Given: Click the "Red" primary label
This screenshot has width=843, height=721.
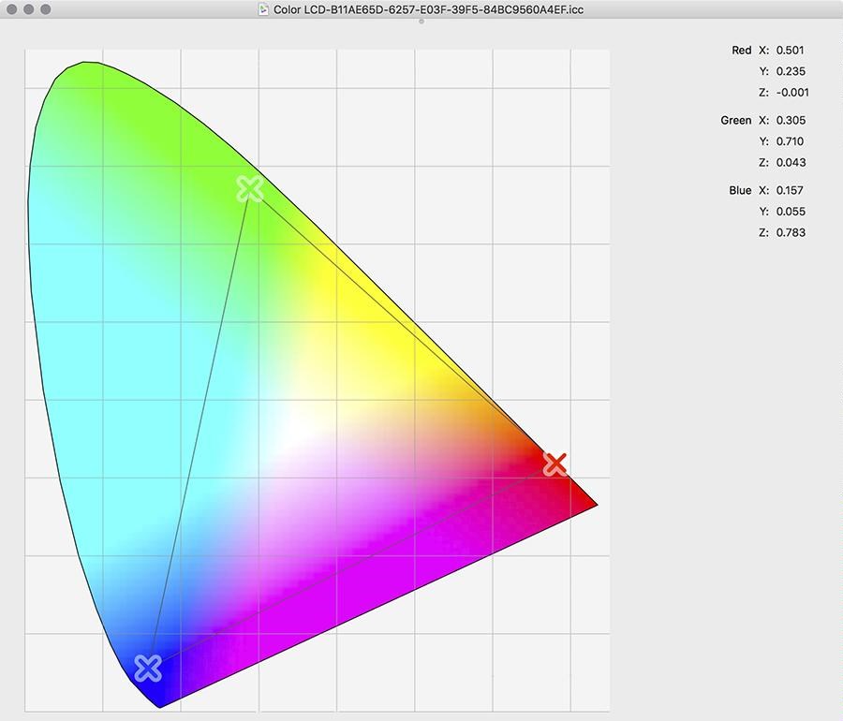Looking at the screenshot, I should (742, 50).
